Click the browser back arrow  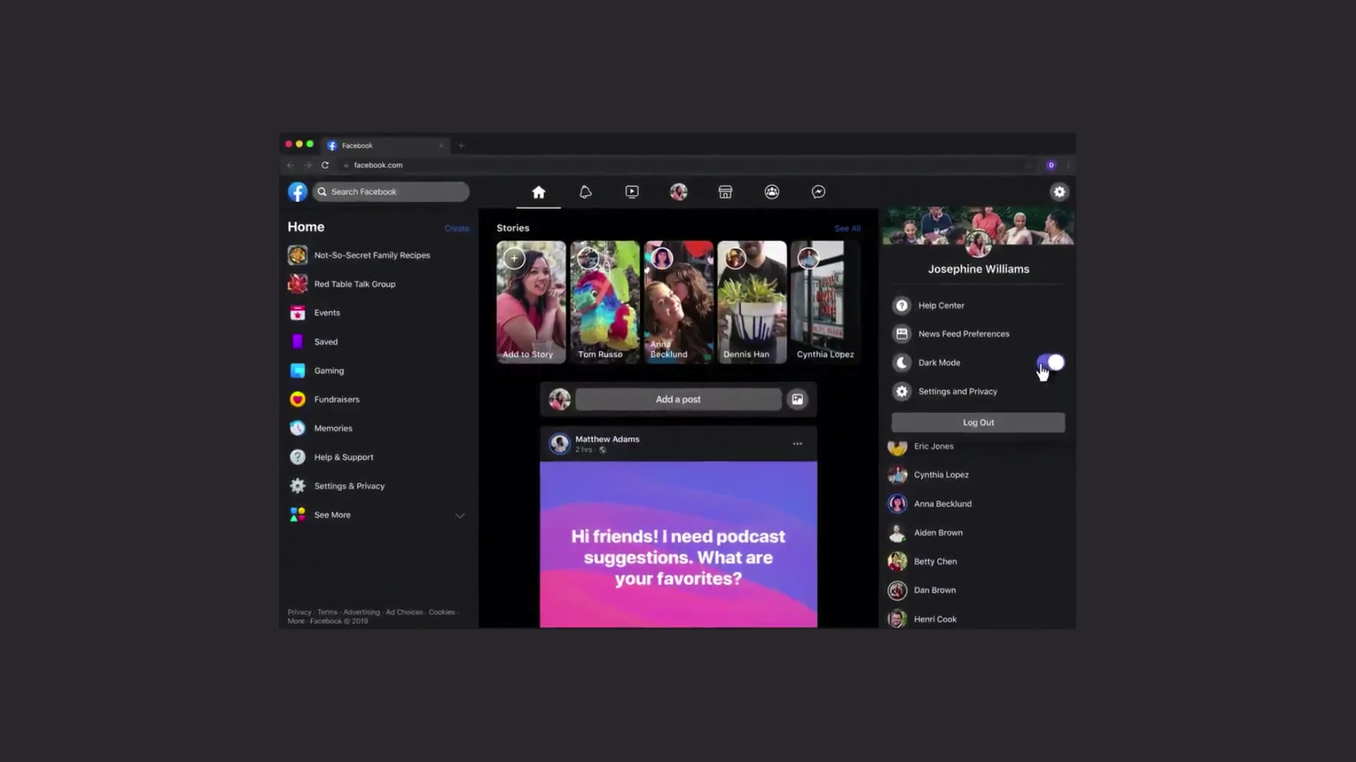(290, 165)
